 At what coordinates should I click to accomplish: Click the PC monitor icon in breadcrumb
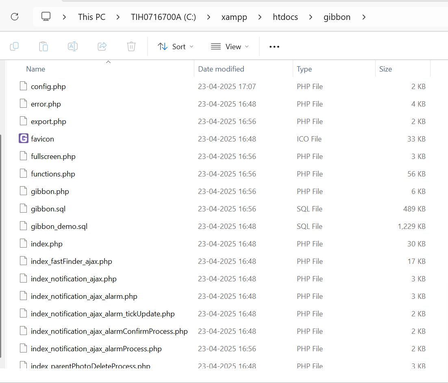46,17
